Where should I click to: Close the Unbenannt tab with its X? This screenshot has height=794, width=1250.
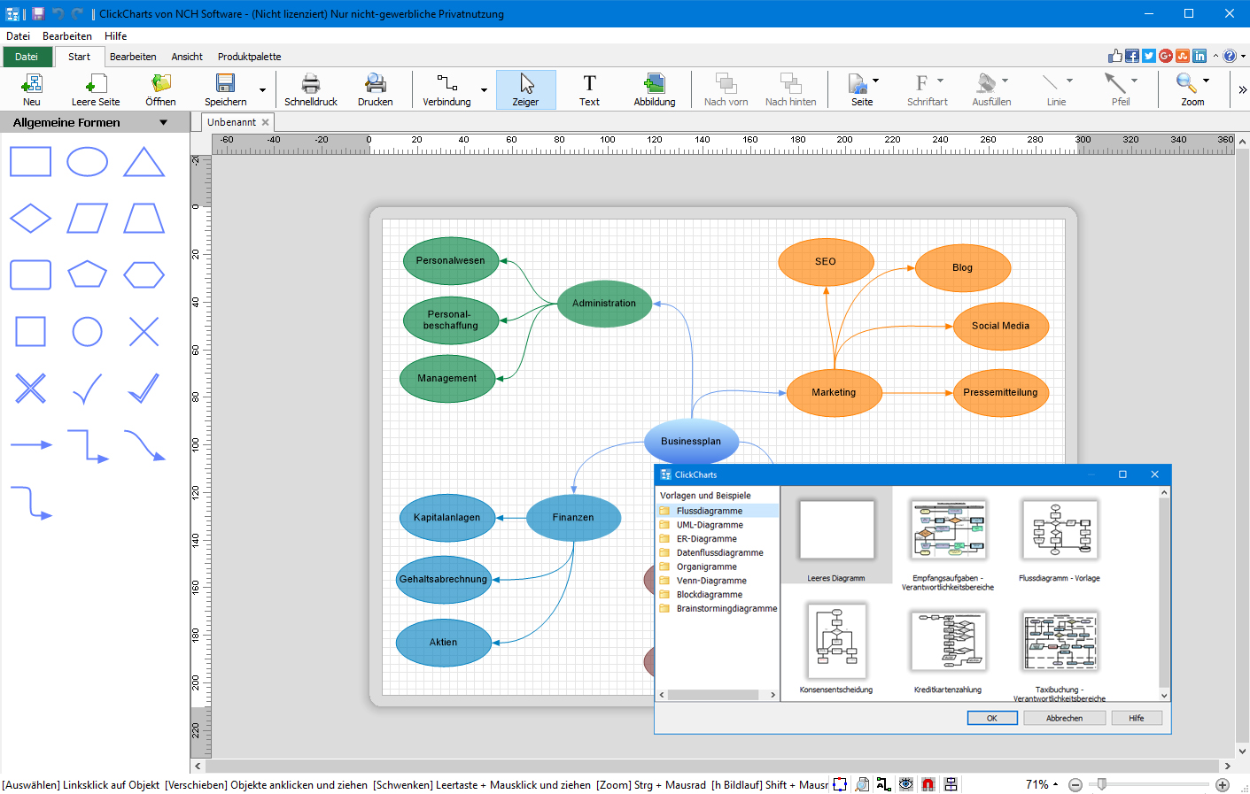[x=265, y=122]
